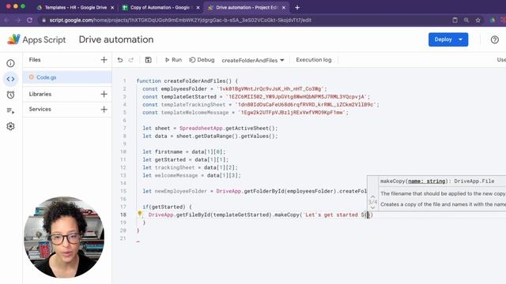Click the Debug button
Image resolution: width=506 pixels, height=284 pixels.
coord(202,60)
